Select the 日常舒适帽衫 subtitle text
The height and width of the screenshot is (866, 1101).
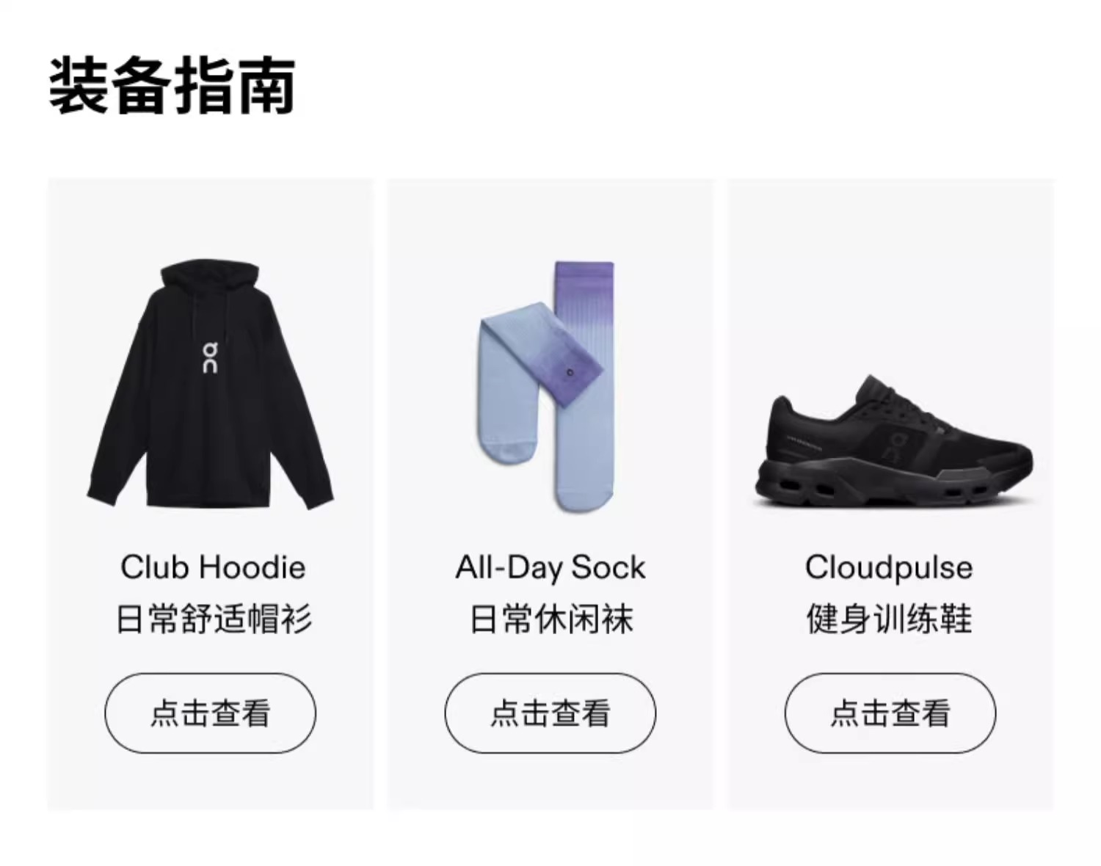214,619
